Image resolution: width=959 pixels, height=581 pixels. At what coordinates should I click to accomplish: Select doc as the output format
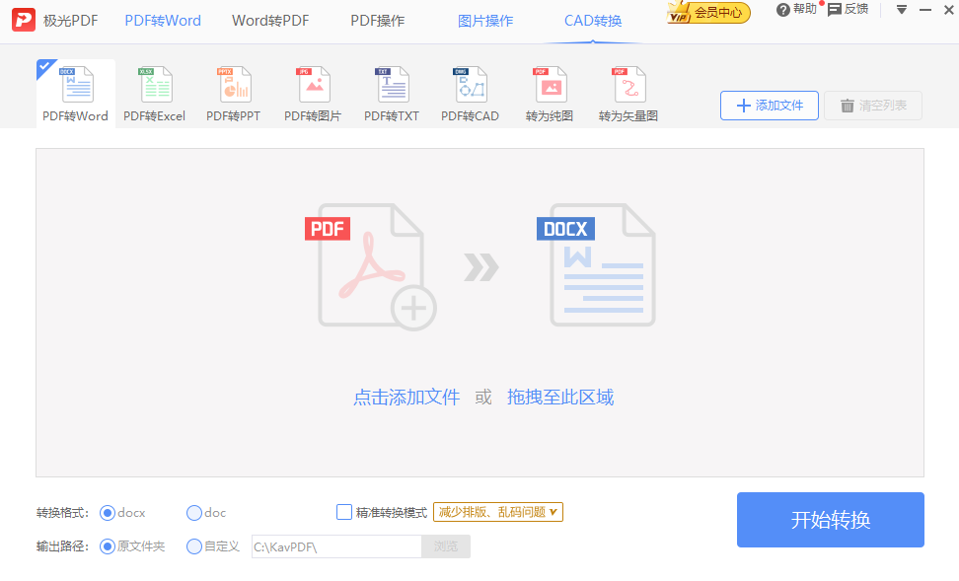click(x=193, y=512)
